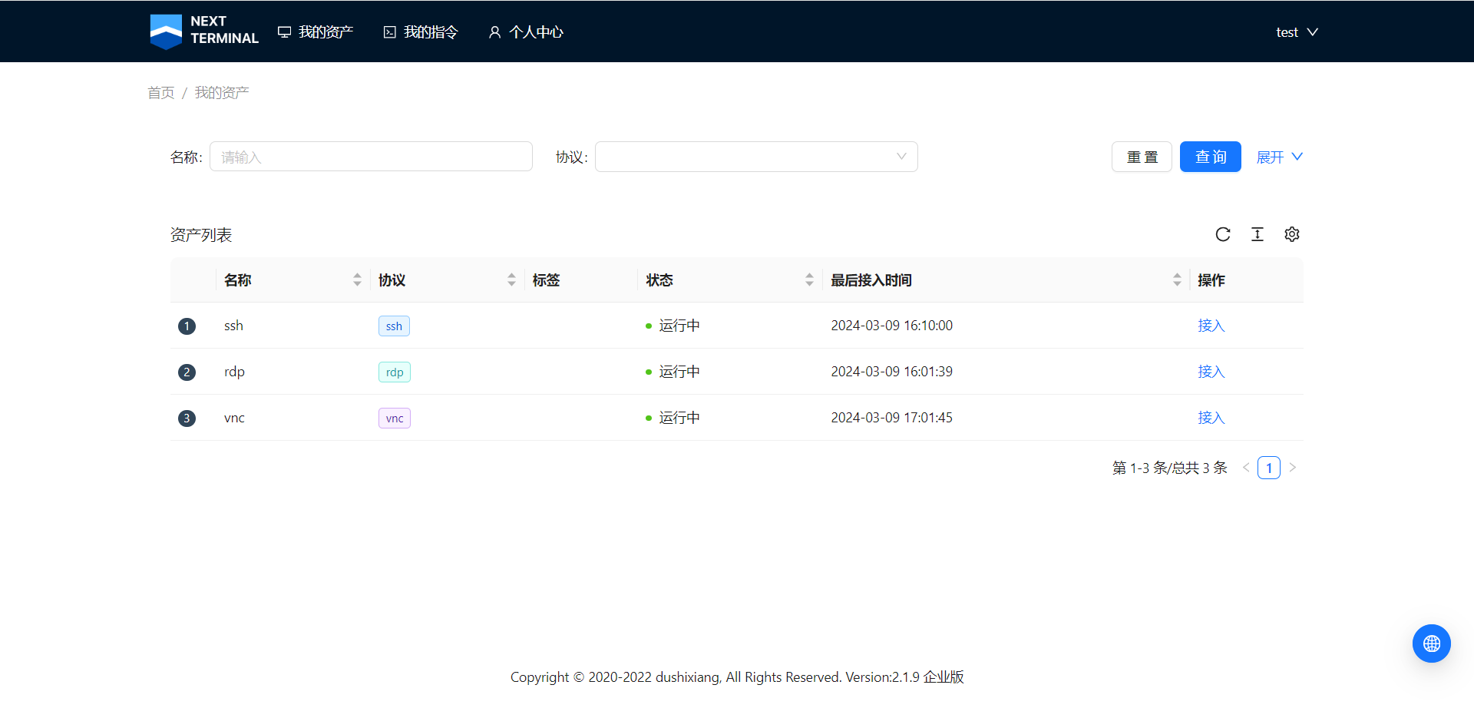The height and width of the screenshot is (708, 1474).
Task: Open the 协议 select dropdown
Action: (x=756, y=157)
